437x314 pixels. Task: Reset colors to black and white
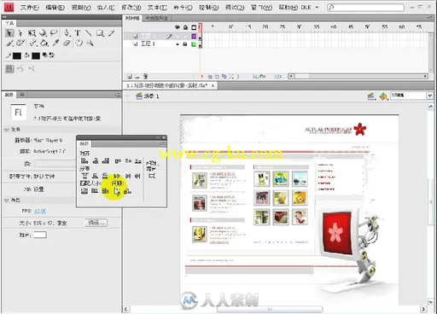click(x=45, y=55)
